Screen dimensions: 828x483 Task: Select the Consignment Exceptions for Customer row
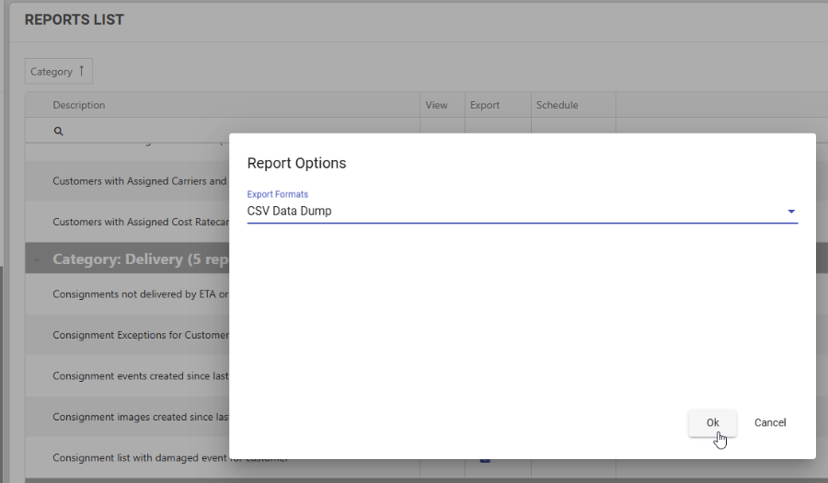[x=138, y=335]
